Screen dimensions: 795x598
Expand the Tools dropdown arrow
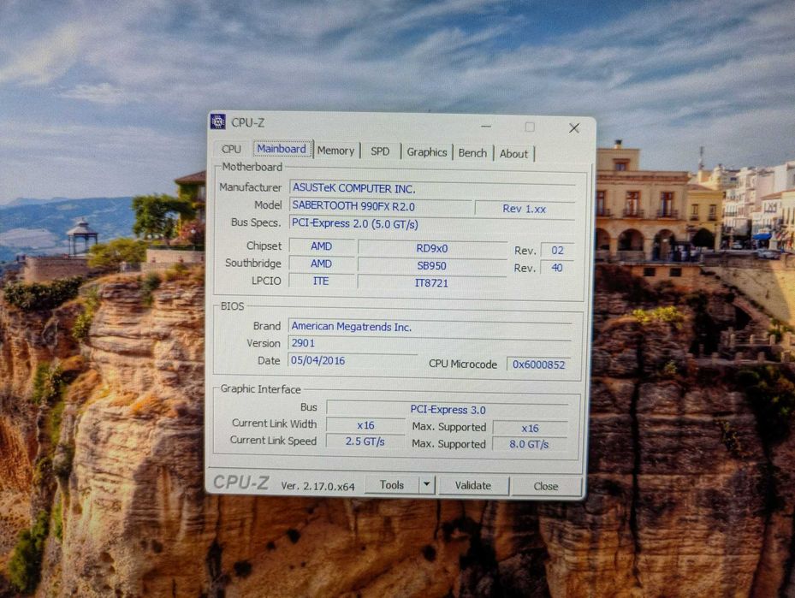pos(427,485)
